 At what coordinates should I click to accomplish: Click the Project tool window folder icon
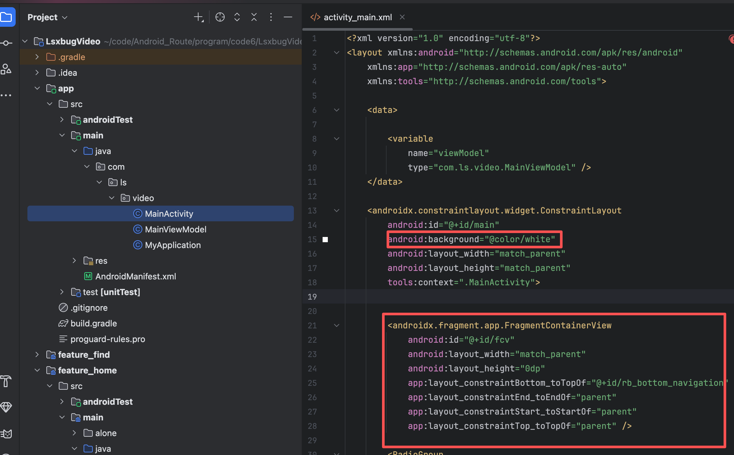point(7,17)
